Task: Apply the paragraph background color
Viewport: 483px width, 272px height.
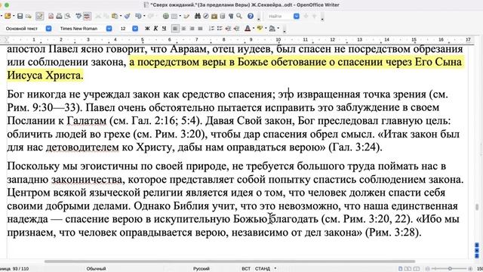Action: pyautogui.click(x=272, y=29)
